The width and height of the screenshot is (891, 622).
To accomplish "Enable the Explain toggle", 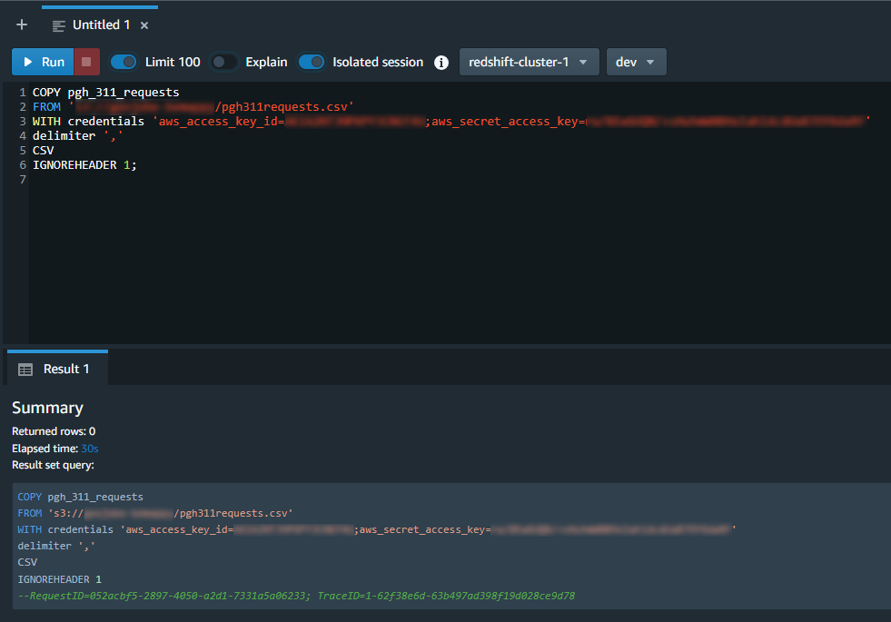I will tap(223, 63).
